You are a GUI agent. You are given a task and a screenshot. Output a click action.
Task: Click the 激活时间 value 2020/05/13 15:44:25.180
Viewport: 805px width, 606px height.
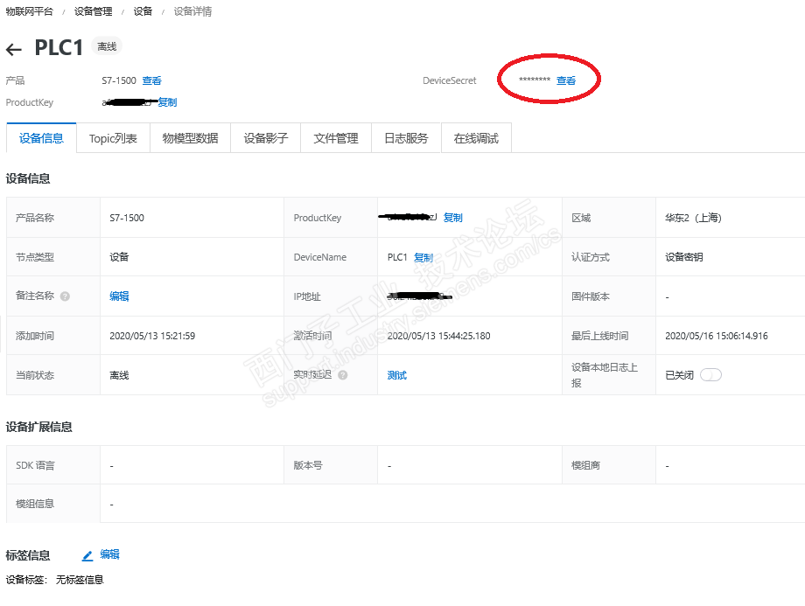pos(439,336)
